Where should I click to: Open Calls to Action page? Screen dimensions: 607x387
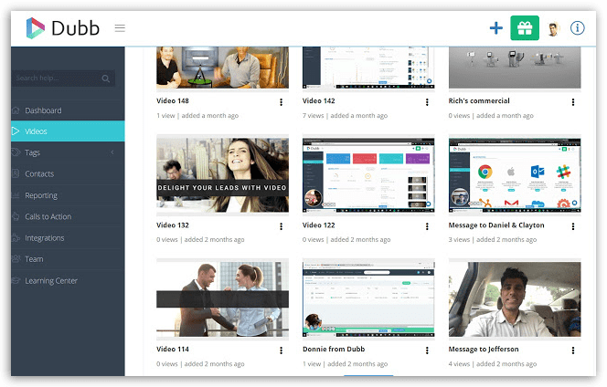click(x=48, y=216)
